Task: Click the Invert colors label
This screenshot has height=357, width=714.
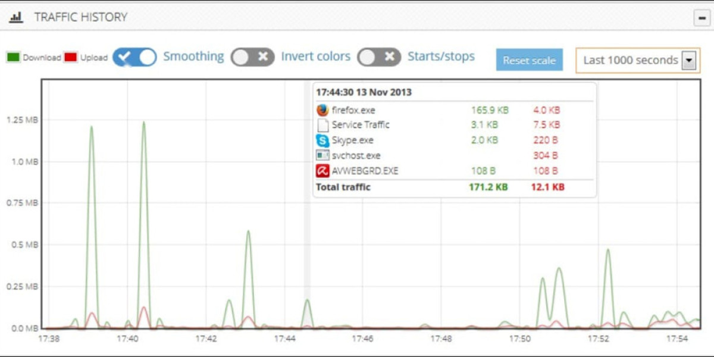Action: (x=315, y=57)
